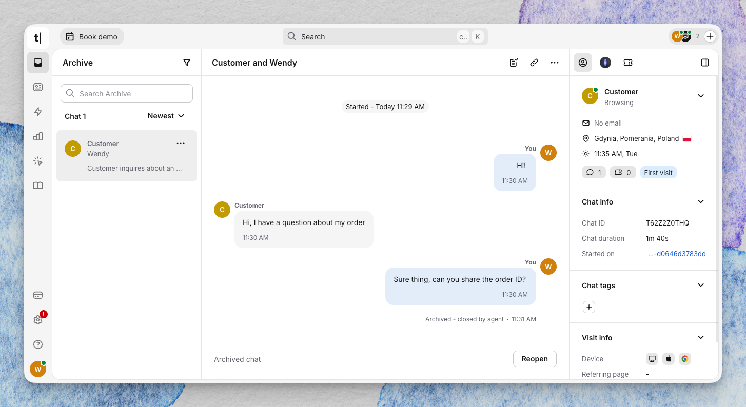746x407 pixels.
Task: Reopen the archived chat
Action: tap(535, 359)
